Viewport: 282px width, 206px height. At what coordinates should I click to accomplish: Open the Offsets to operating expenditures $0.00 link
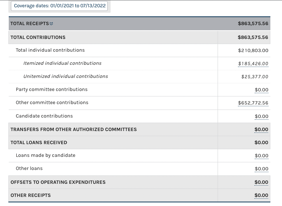point(261,182)
